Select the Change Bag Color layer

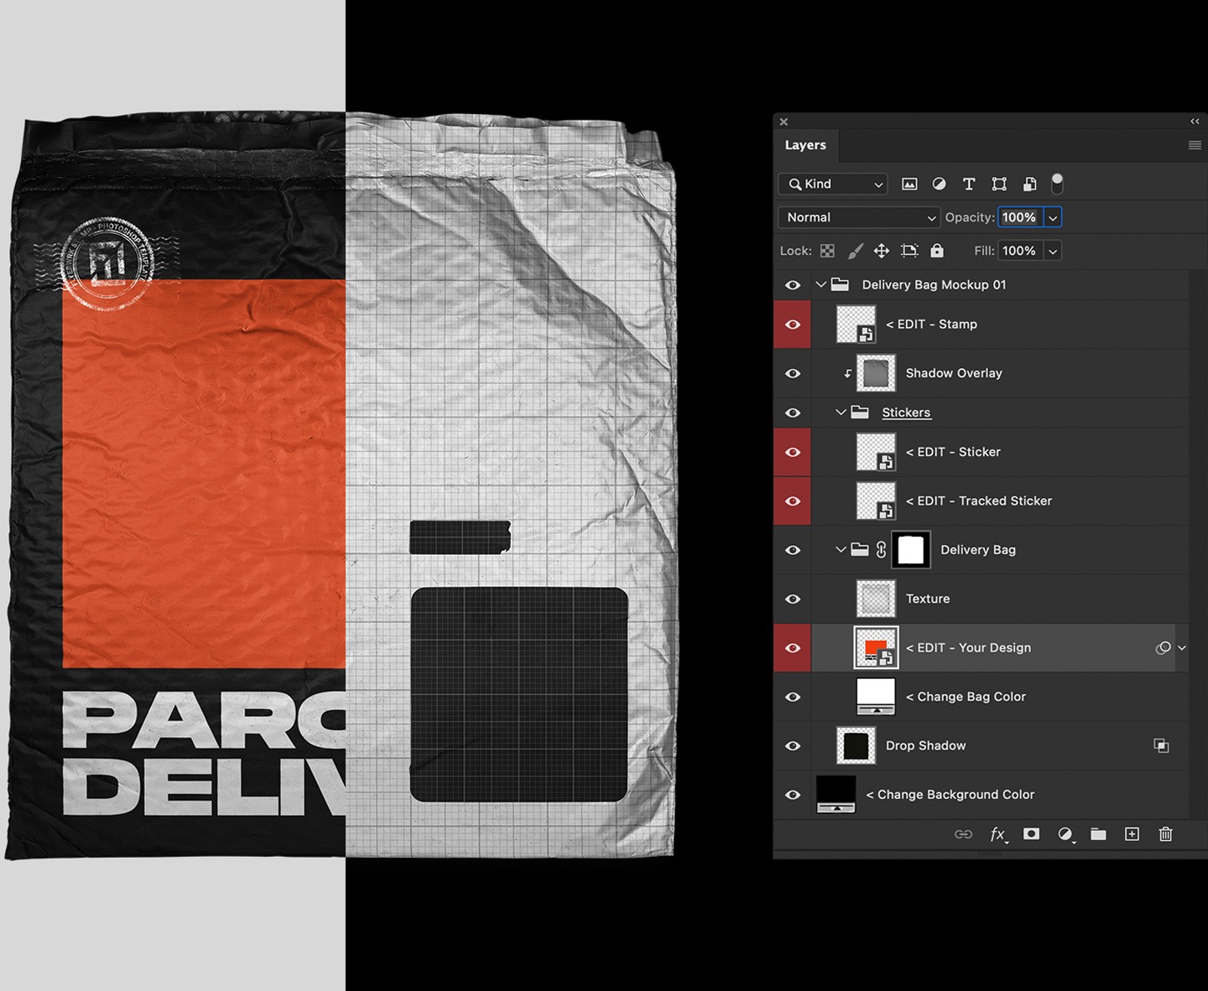(x=966, y=697)
